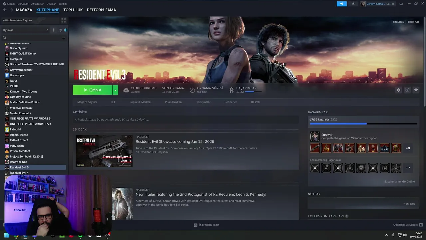Open the DLC link
The height and width of the screenshot is (240, 426).
pos(113,102)
